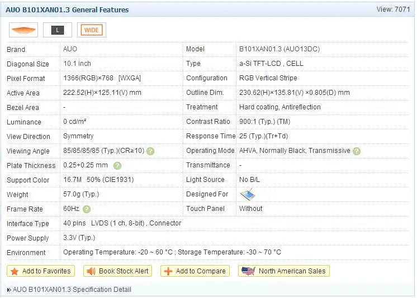Click the Transmittance row label

208,165
